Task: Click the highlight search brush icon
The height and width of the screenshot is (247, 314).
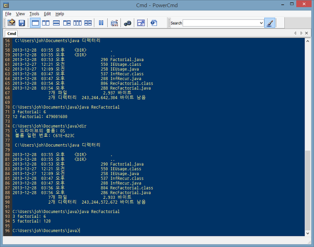Action: [270, 23]
